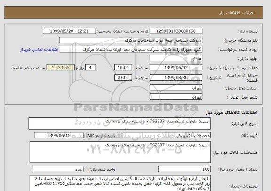Select the label توضیحات خریدار
Screen dimensions: 271x191
(243, 186)
